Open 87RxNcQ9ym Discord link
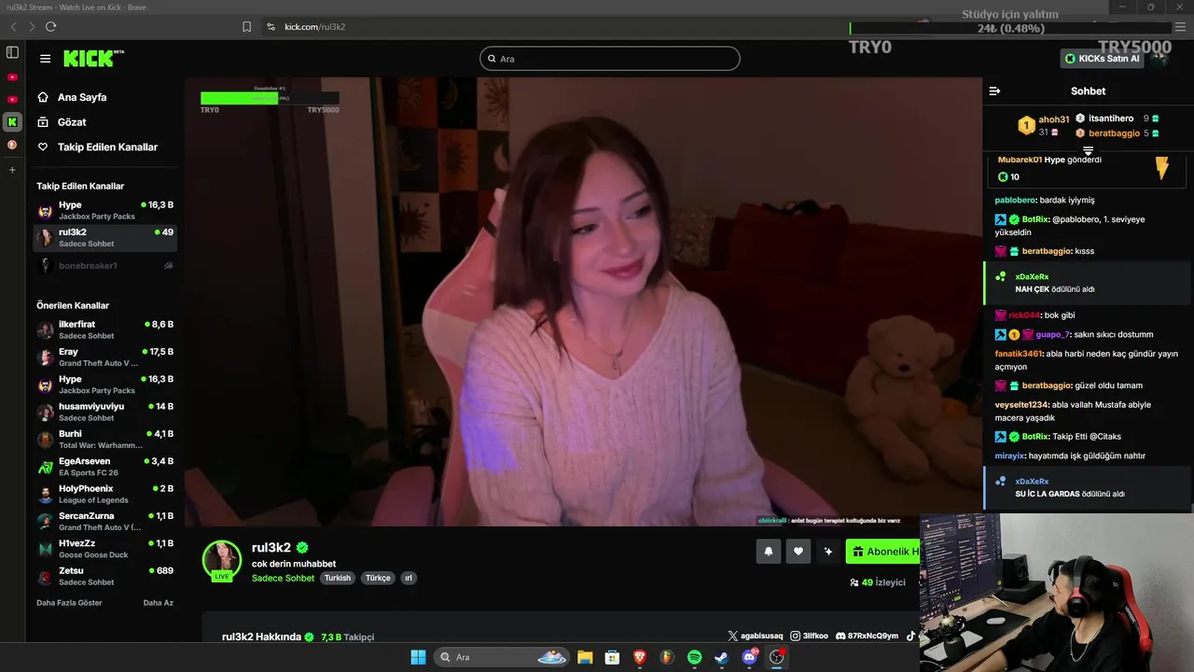The image size is (1194, 672). (868, 636)
